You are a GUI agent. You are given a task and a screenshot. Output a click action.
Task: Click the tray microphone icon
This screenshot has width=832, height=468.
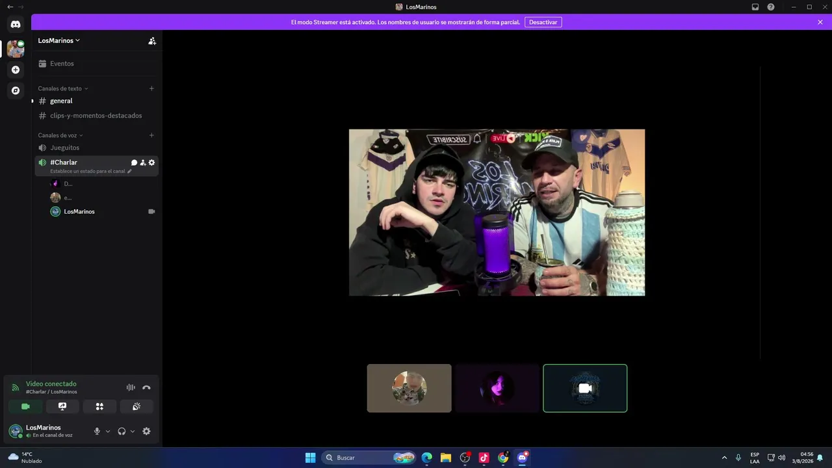tap(738, 458)
